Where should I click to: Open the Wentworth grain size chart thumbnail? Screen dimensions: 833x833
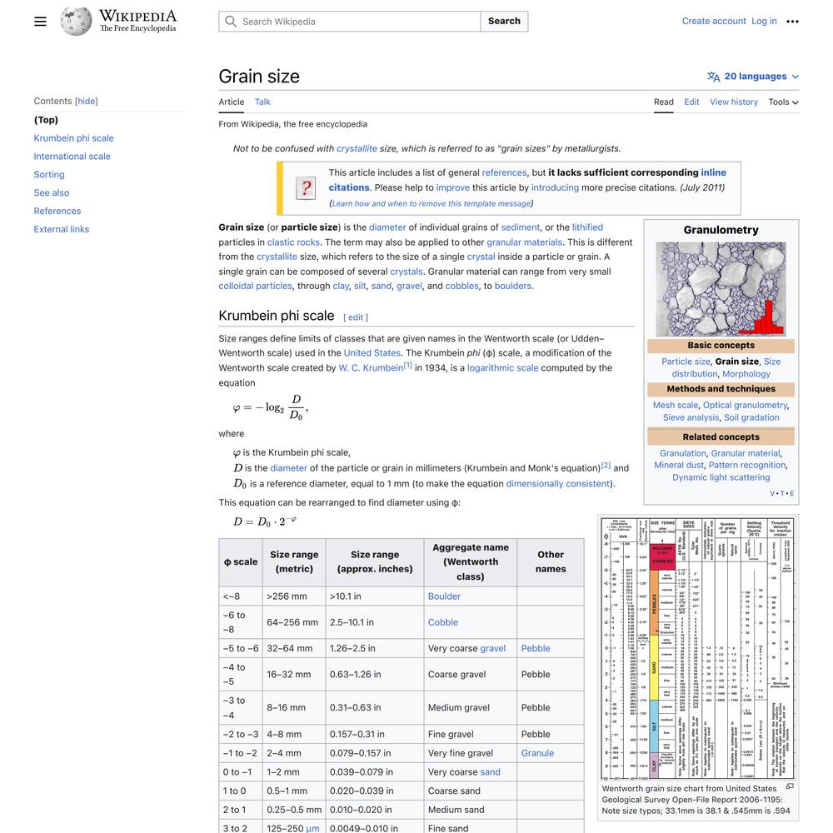(697, 649)
